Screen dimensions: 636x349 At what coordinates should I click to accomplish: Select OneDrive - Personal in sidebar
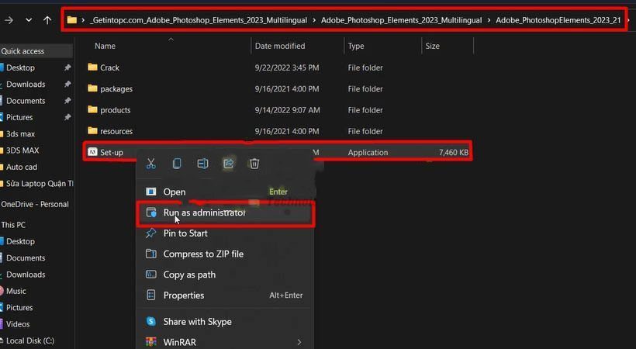point(35,205)
